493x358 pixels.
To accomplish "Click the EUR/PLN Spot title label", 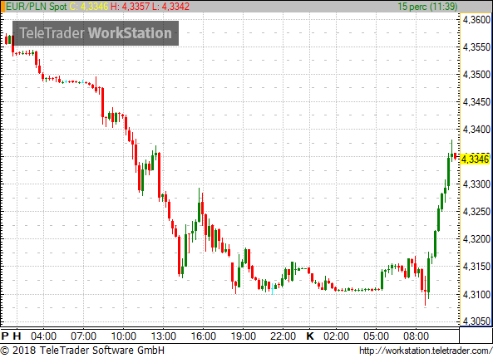I will coord(36,7).
